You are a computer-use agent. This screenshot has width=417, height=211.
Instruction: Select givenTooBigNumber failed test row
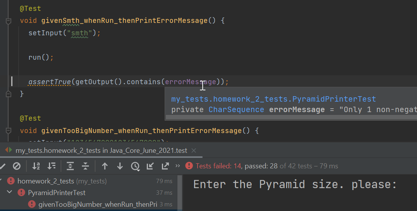(x=97, y=204)
